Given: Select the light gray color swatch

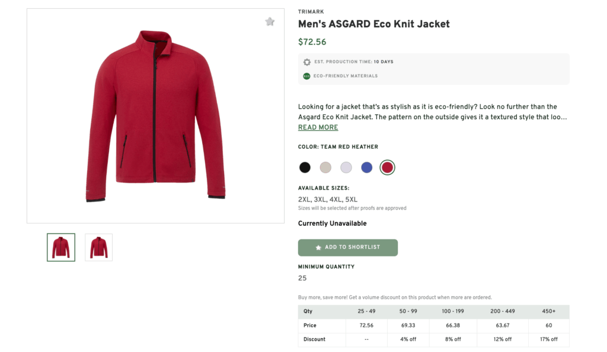Looking at the screenshot, I should pos(346,167).
